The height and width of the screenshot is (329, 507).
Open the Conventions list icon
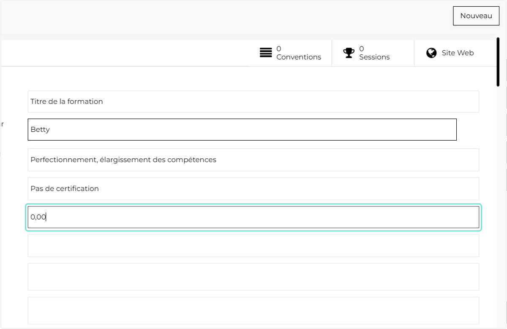(266, 53)
